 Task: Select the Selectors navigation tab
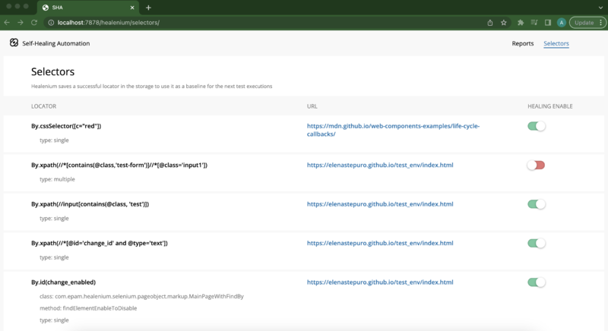coord(556,43)
